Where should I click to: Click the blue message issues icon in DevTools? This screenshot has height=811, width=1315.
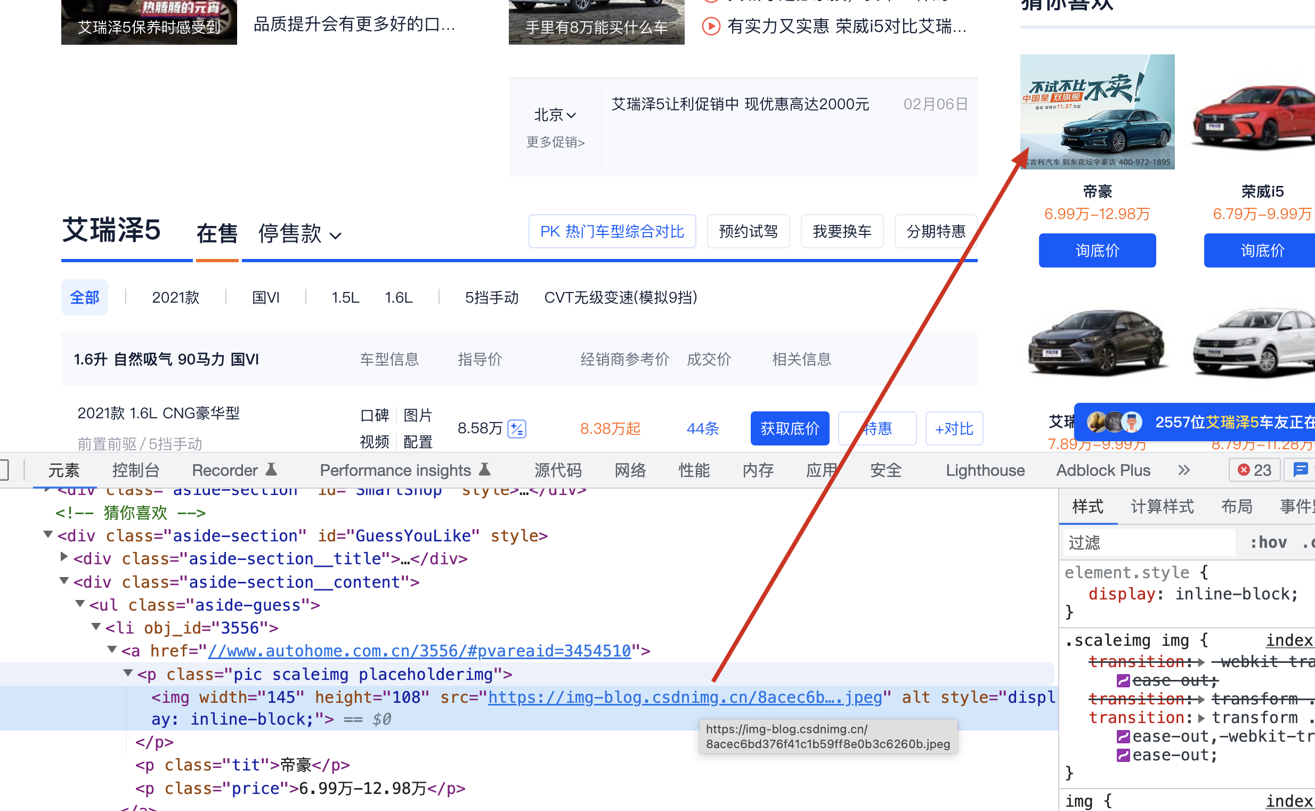(1300, 470)
